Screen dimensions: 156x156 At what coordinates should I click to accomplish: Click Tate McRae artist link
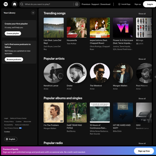click(71, 43)
